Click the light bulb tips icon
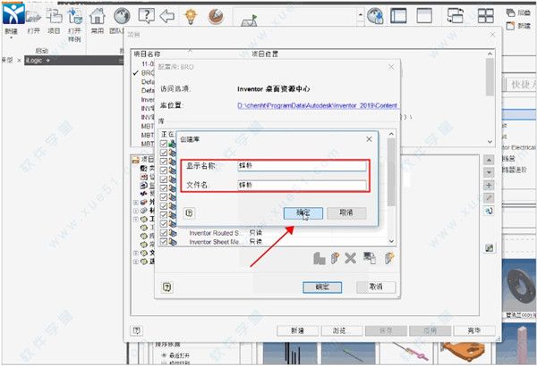The height and width of the screenshot is (366, 537). coord(191,16)
